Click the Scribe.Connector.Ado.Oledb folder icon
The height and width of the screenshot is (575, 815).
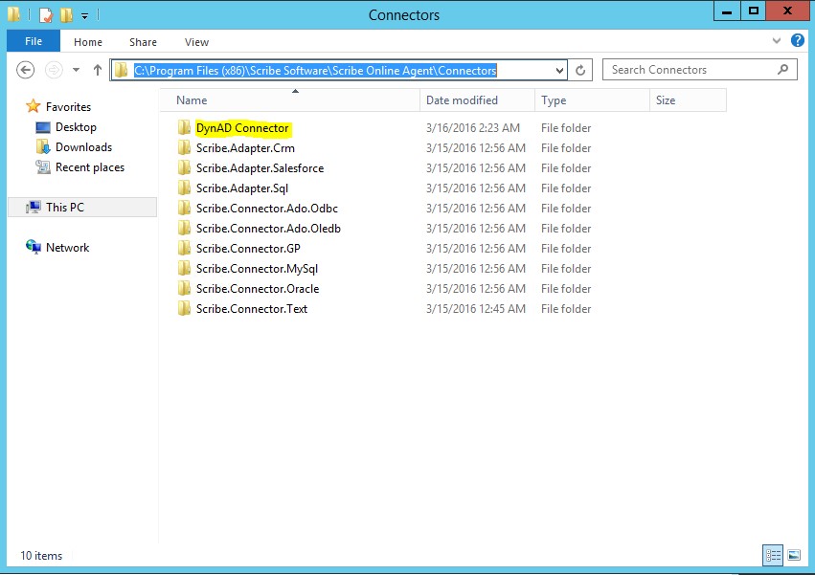184,228
